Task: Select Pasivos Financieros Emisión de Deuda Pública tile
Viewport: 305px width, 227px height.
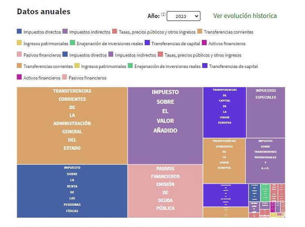Action: click(165, 191)
